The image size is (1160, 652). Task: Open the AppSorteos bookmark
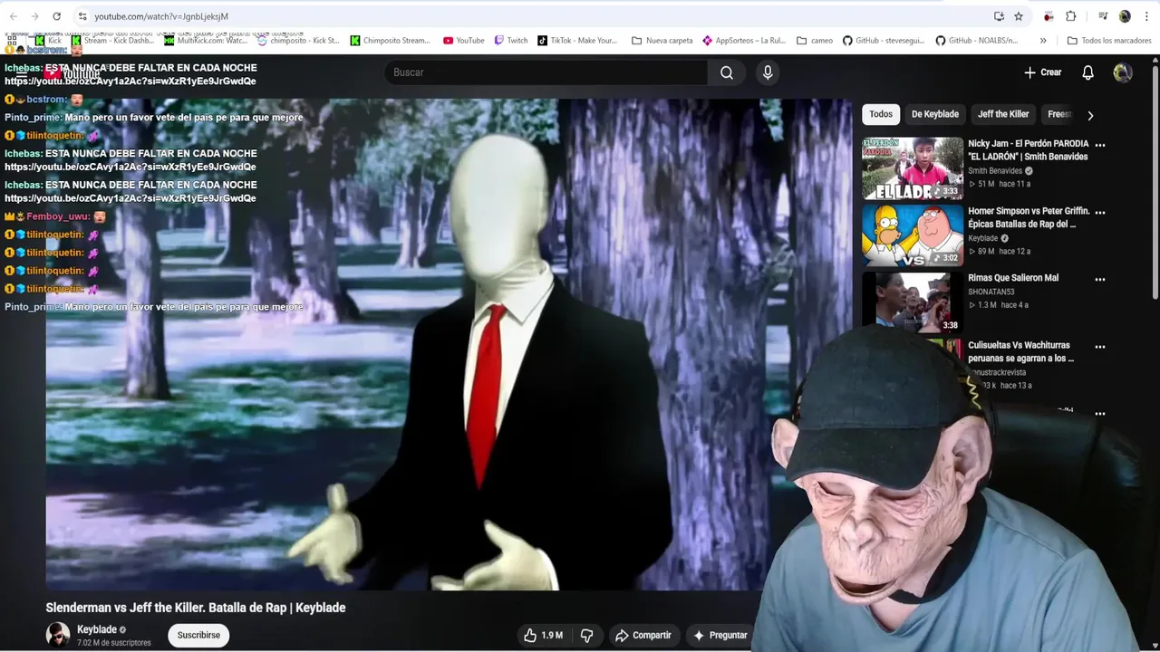(744, 40)
